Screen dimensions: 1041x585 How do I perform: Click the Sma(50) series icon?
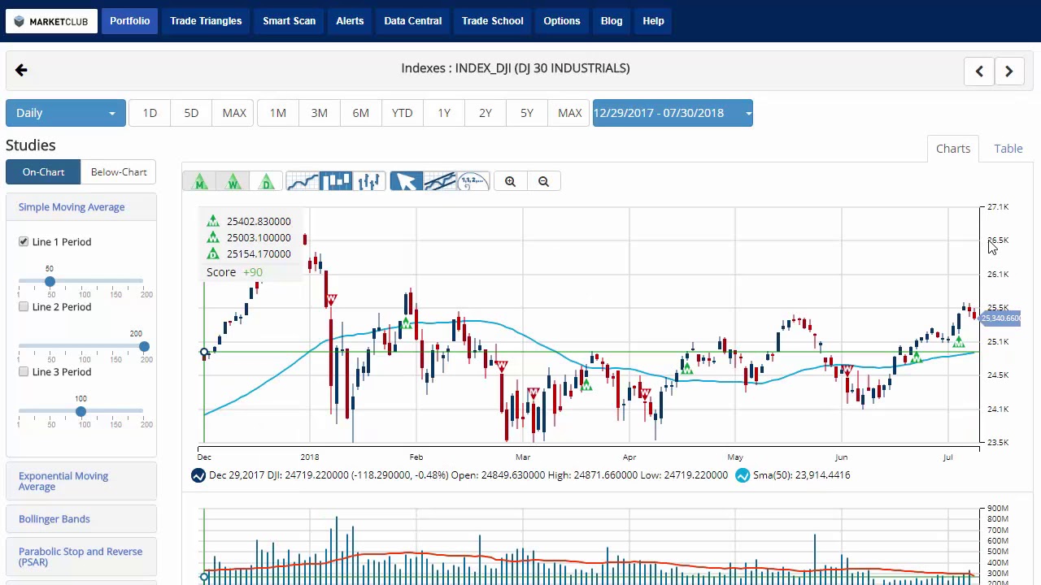coord(743,475)
